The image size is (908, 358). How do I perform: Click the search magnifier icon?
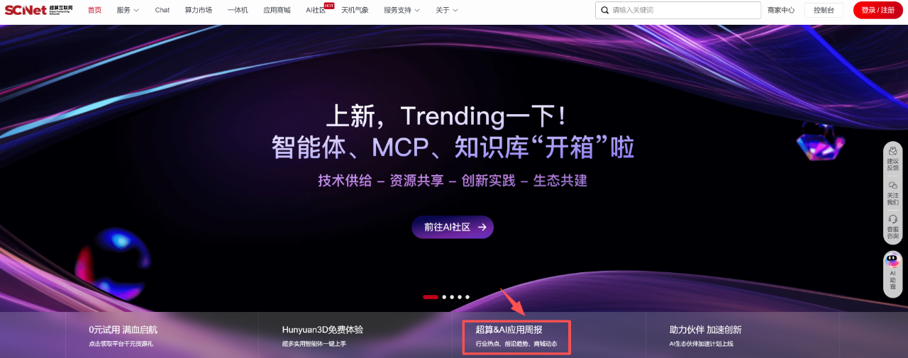pos(604,11)
